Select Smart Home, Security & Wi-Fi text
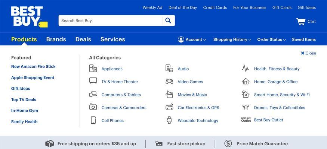The width and height of the screenshot is (327, 149). click(282, 95)
